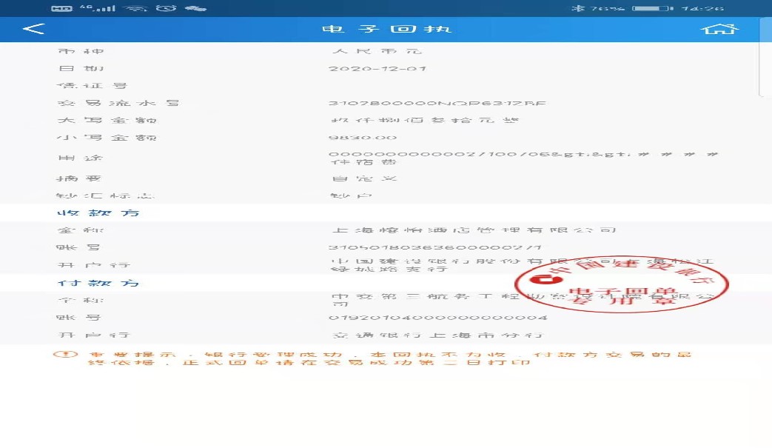Tap the Wi-Fi icon in status bar

134,8
